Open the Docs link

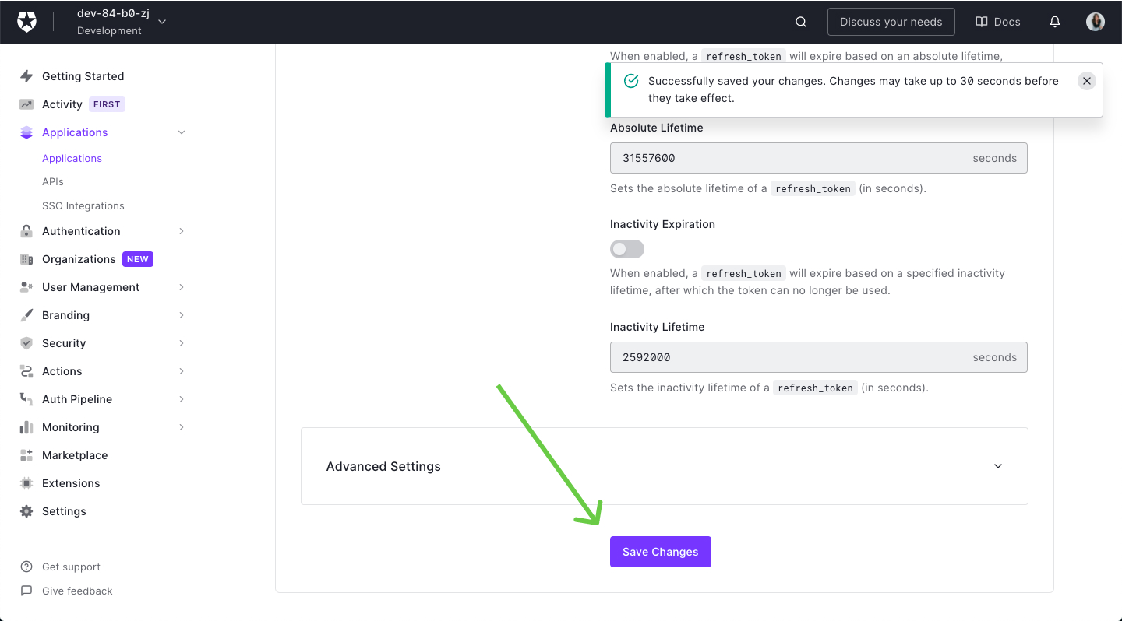pos(997,22)
